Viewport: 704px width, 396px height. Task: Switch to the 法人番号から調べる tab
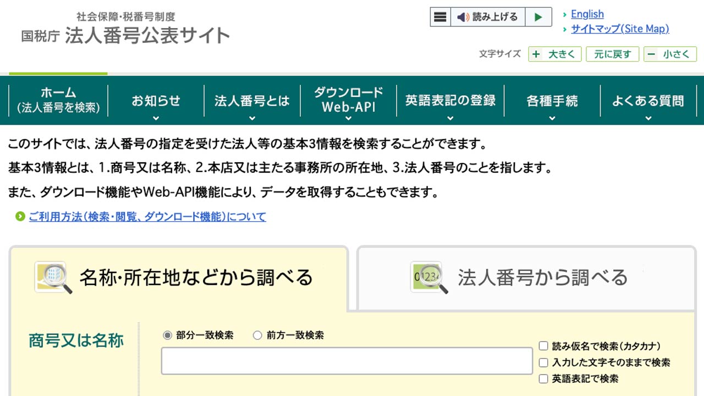click(x=526, y=278)
